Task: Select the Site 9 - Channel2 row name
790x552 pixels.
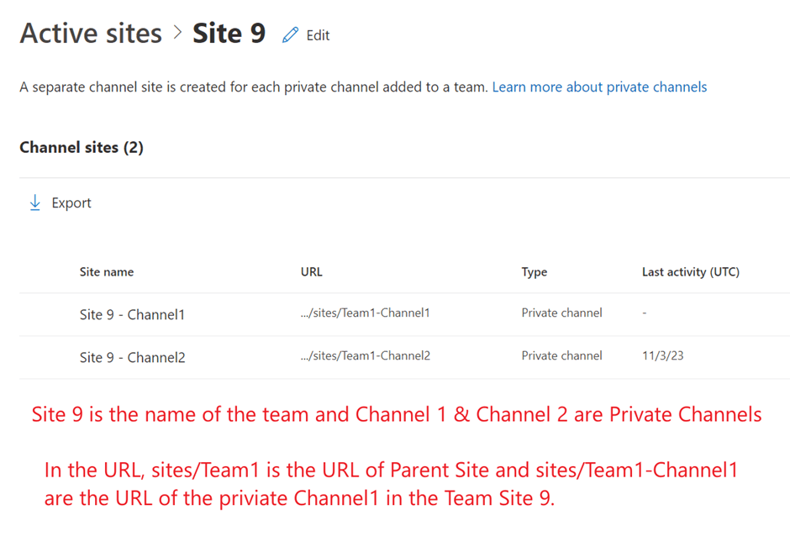Action: pos(132,358)
